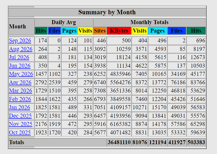This screenshot has width=217, height=154.
Task: Open the Jul 2026 monthly report link
Action: (x=19, y=57)
